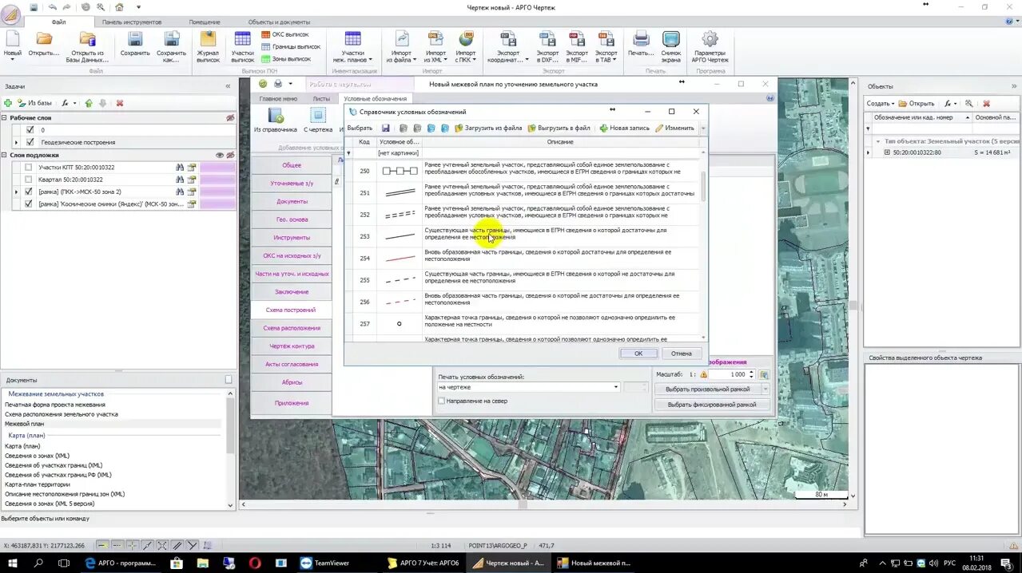Viewport: 1022px width, 573px height.
Task: Select ОКС выписок in the ribbon
Action: (x=284, y=35)
